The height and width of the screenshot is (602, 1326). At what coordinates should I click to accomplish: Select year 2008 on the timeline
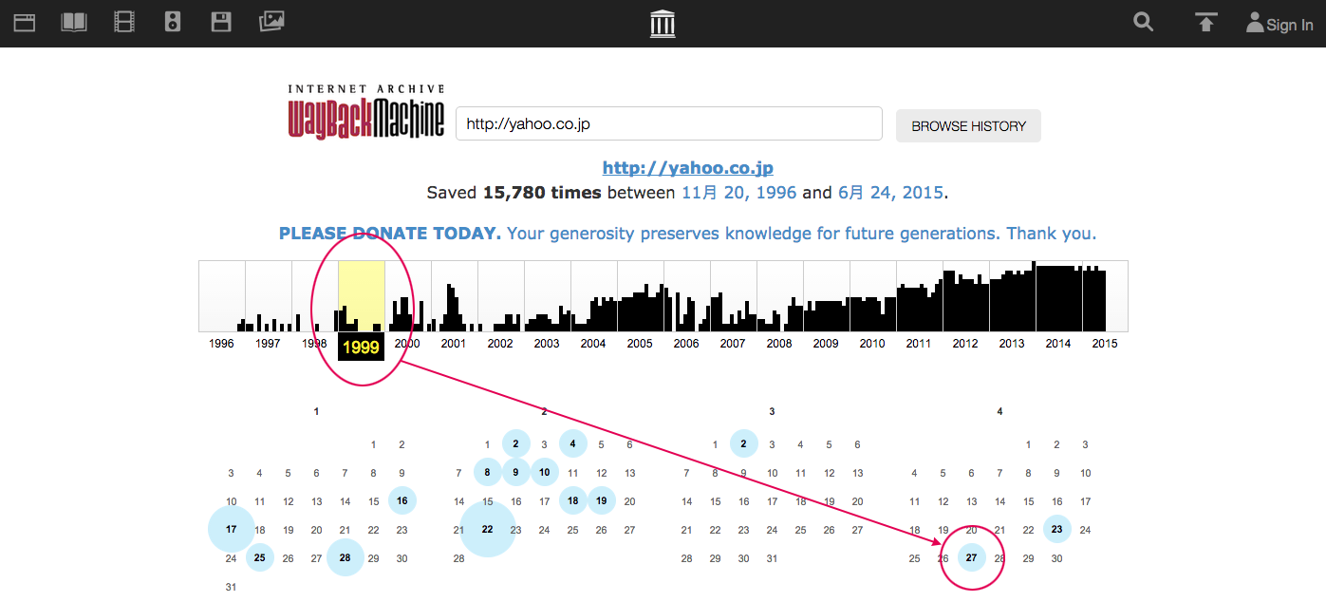point(779,344)
